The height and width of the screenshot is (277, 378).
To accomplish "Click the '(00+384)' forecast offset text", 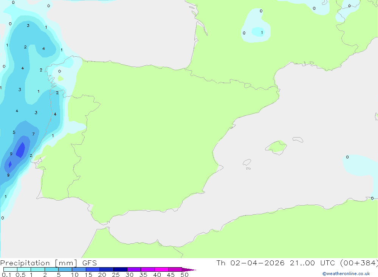I will [x=359, y=263].
